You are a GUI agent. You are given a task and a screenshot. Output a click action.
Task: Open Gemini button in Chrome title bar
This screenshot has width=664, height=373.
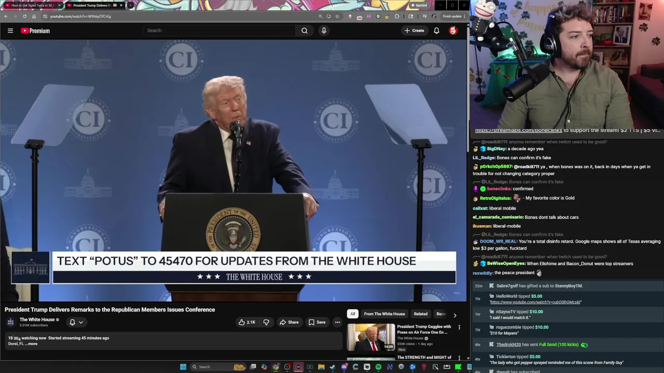click(x=419, y=5)
